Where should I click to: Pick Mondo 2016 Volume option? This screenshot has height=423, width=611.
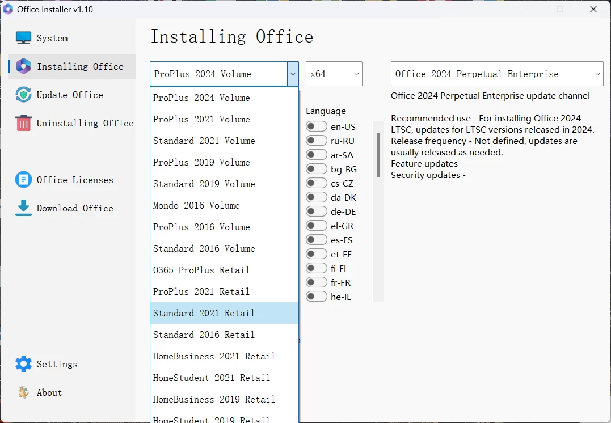pos(224,205)
